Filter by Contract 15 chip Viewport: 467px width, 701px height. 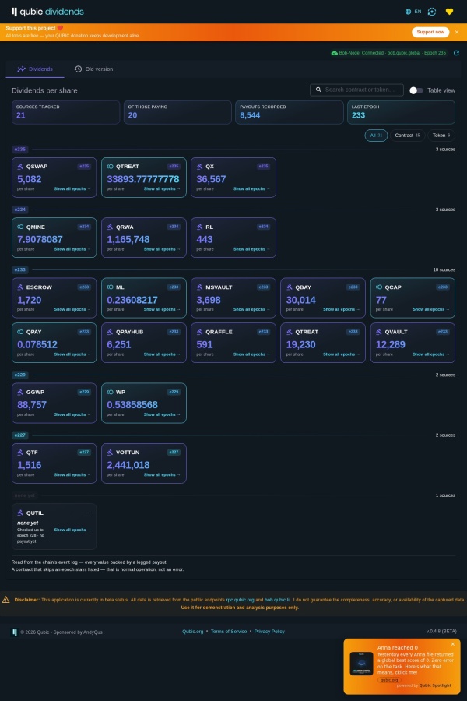(x=407, y=136)
